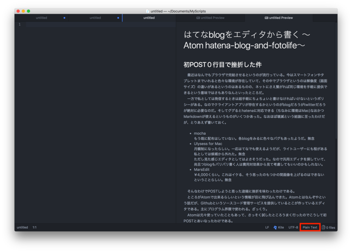
Task: Select the dimmed untitled Preview tab
Action: pos(210,18)
